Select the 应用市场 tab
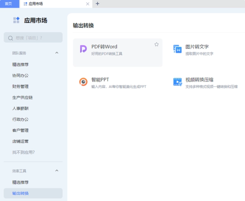The image size is (245, 201). pos(53,4)
